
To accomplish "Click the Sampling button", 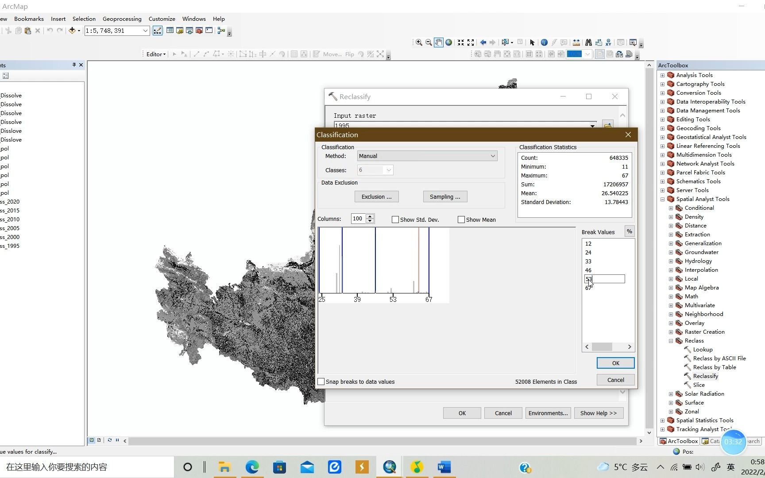I will coord(445,197).
